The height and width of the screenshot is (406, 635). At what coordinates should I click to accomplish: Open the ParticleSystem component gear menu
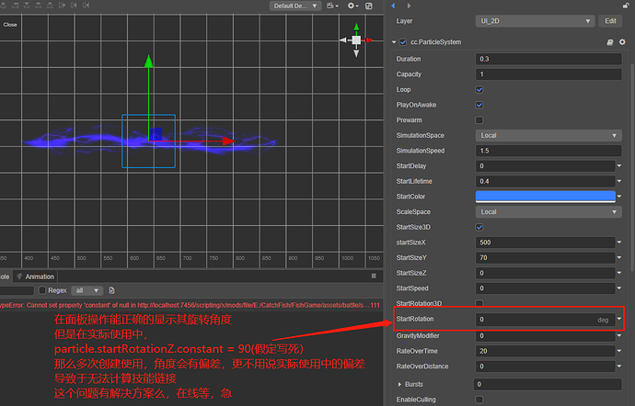pos(622,42)
